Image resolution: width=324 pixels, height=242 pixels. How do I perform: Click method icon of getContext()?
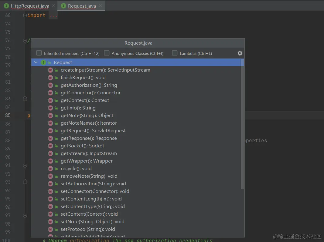click(50, 100)
